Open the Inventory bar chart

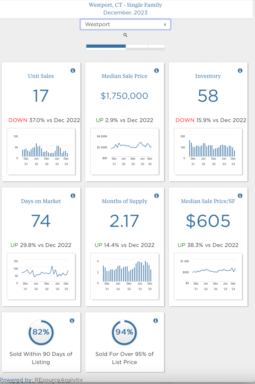pos(208,151)
